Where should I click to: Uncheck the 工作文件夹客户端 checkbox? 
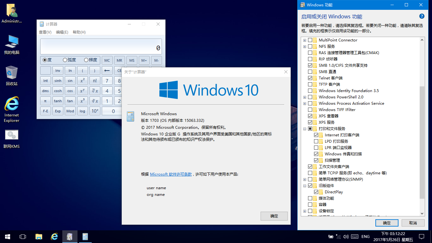click(x=310, y=167)
